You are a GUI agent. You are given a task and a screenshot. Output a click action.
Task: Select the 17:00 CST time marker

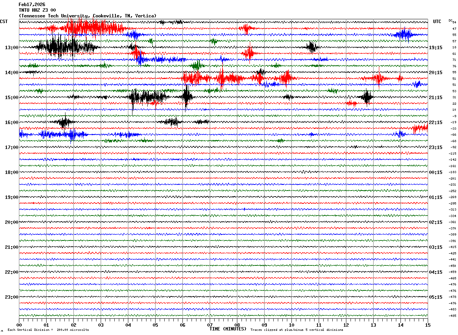11,147
